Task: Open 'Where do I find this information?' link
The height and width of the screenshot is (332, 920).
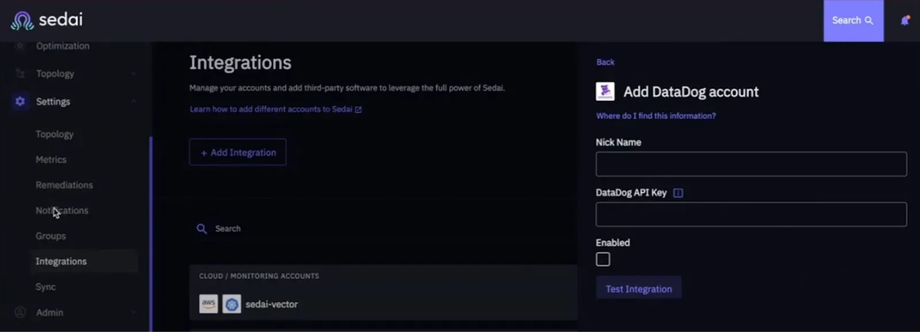Action: 655,116
